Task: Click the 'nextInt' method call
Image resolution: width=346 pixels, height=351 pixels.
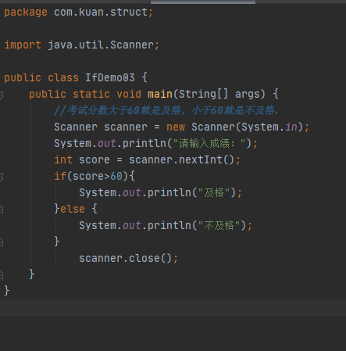Action: click(x=201, y=159)
